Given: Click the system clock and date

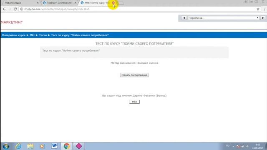Looking at the screenshot, I should [x=258, y=146].
